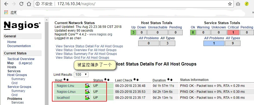Open Service Groups in sidebar
Viewport: 254px width, 105px height.
pos(19,87)
